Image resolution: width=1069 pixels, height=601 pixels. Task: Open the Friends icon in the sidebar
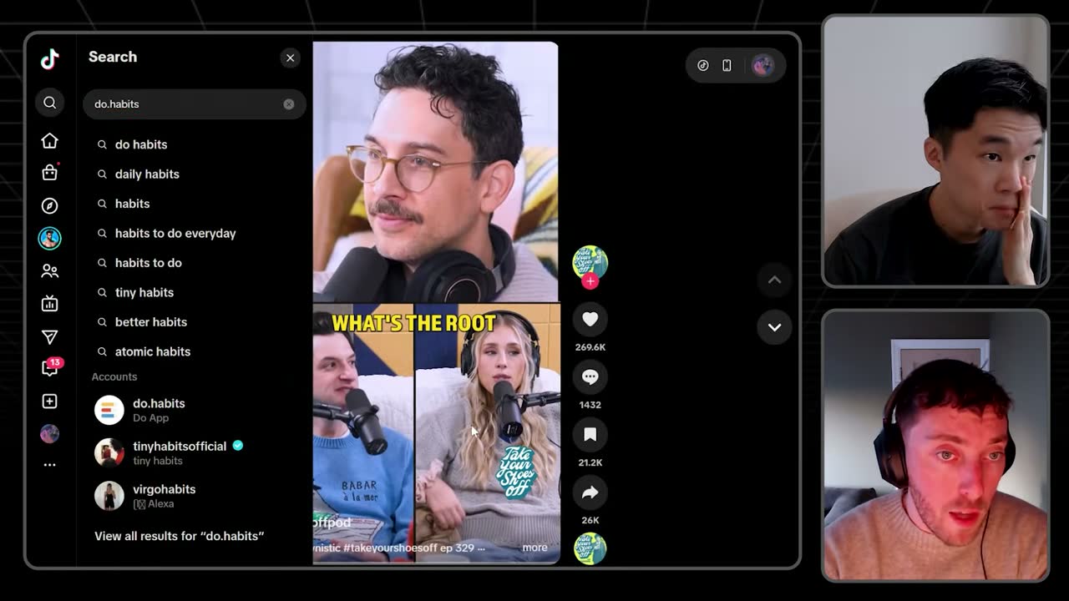click(x=49, y=270)
